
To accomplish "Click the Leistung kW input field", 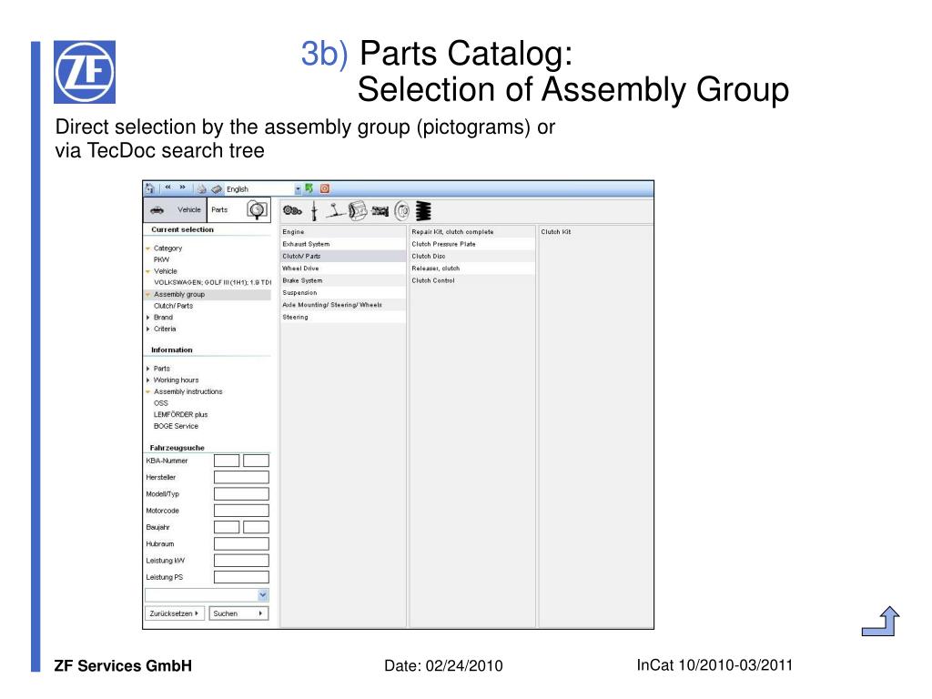I will pos(241,561).
